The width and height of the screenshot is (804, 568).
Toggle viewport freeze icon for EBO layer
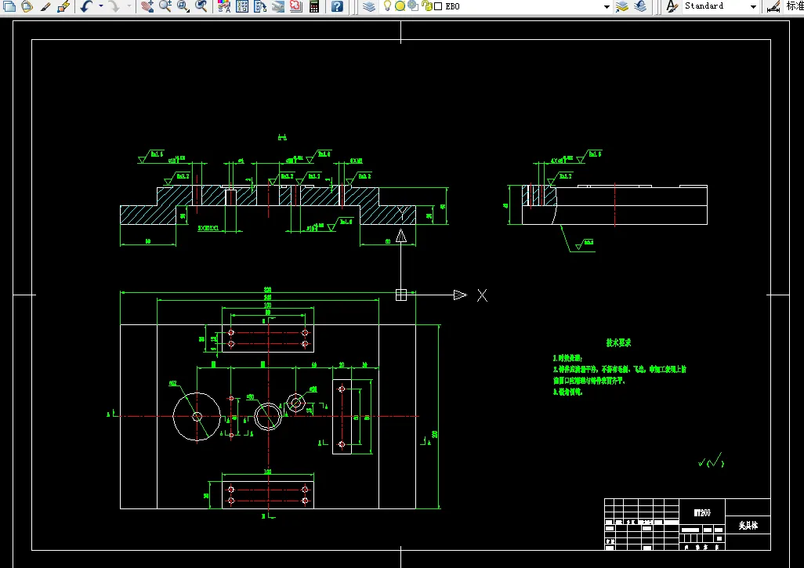click(x=413, y=6)
